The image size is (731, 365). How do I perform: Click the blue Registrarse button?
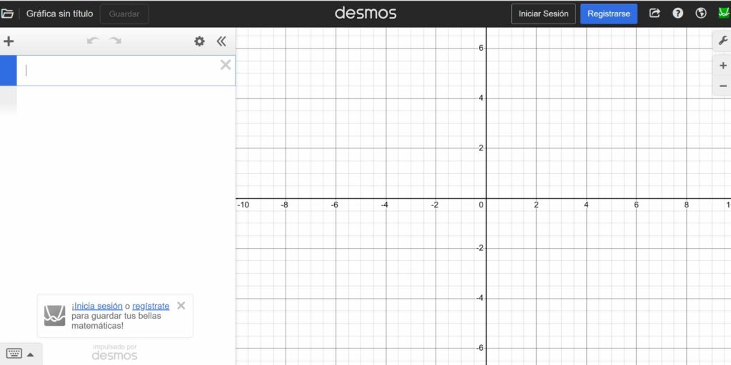[x=609, y=14]
